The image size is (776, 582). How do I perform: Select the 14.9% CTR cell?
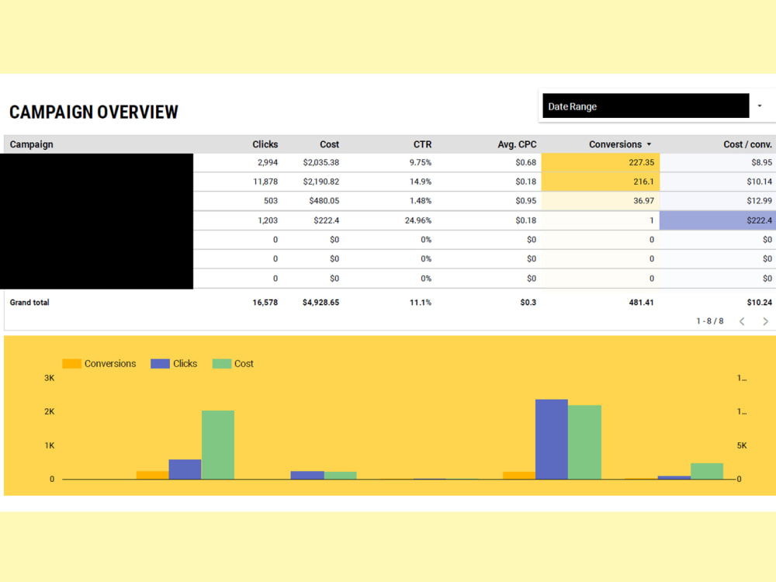[x=420, y=182]
